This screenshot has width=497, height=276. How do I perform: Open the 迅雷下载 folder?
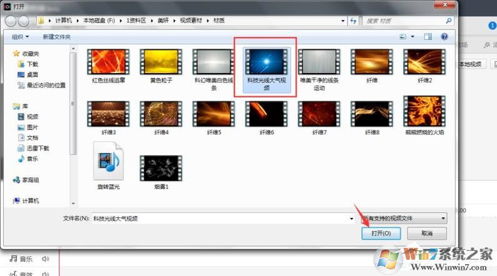click(x=33, y=148)
